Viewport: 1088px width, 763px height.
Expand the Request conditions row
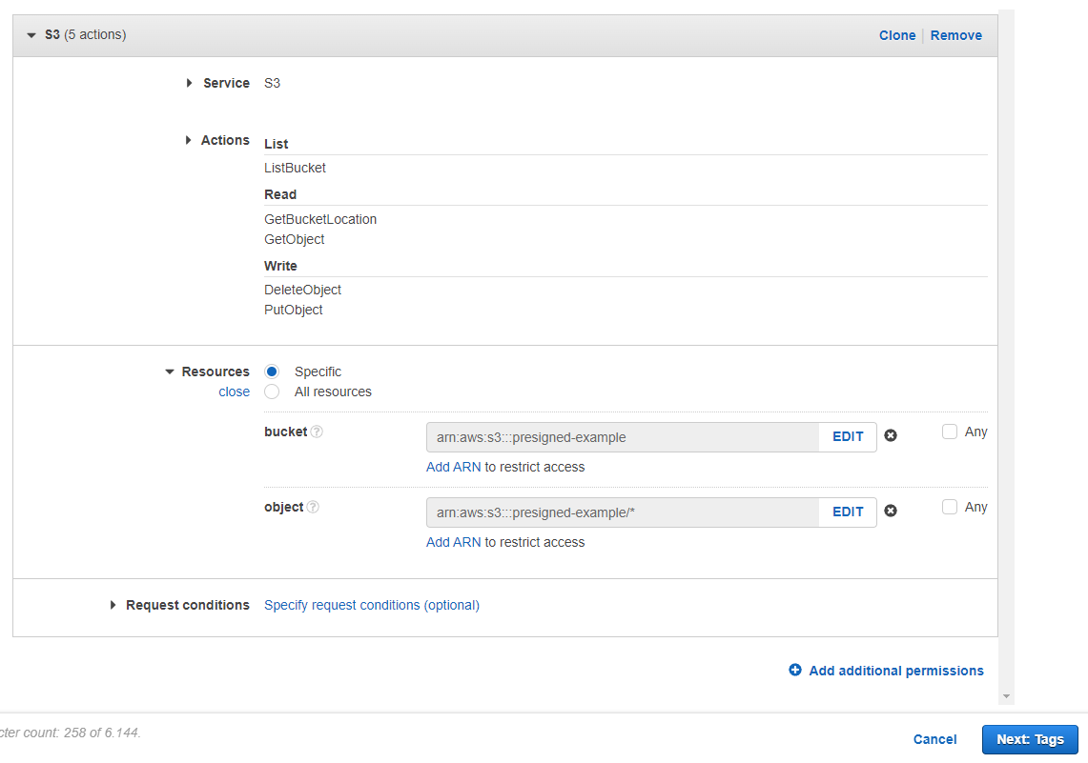tap(113, 605)
